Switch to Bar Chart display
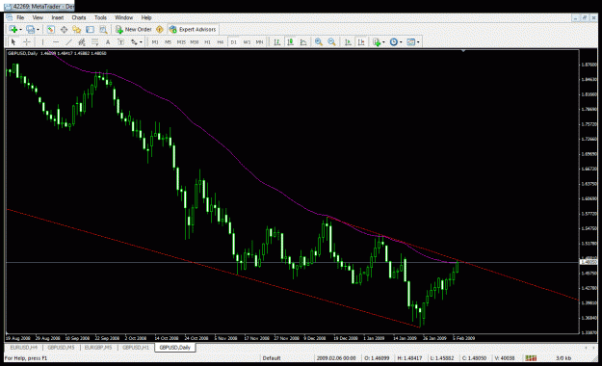This screenshot has width=602, height=366. [276, 41]
